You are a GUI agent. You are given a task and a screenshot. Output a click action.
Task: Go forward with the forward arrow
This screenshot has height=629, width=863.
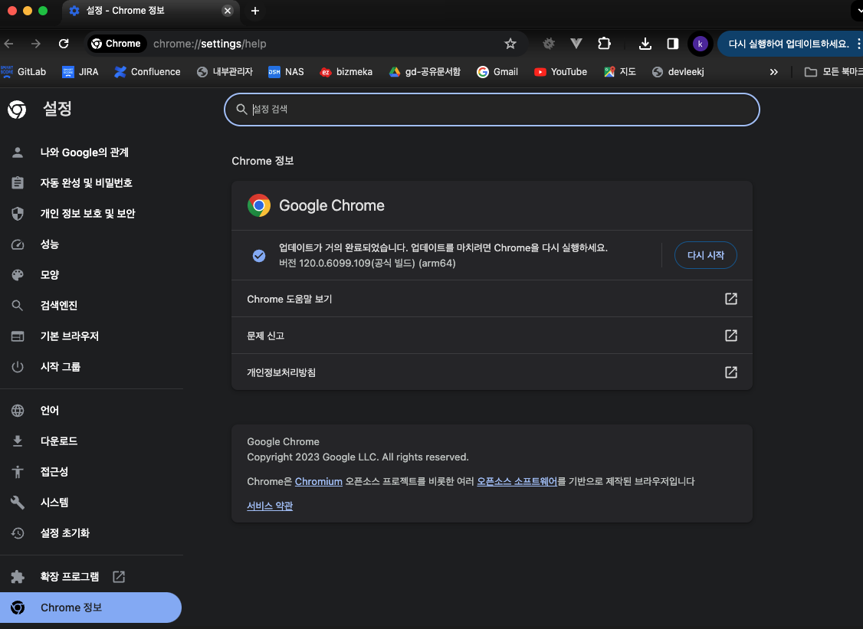36,44
